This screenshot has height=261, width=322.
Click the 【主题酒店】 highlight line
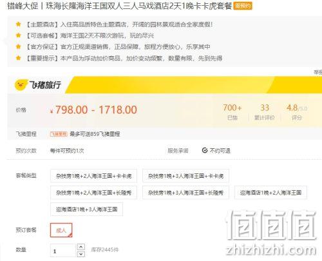point(119,24)
